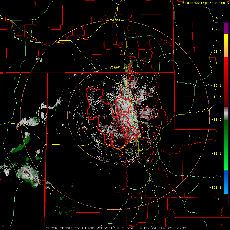
Task: Click the -32.0 velocity scale label
Action: click(216, 131)
